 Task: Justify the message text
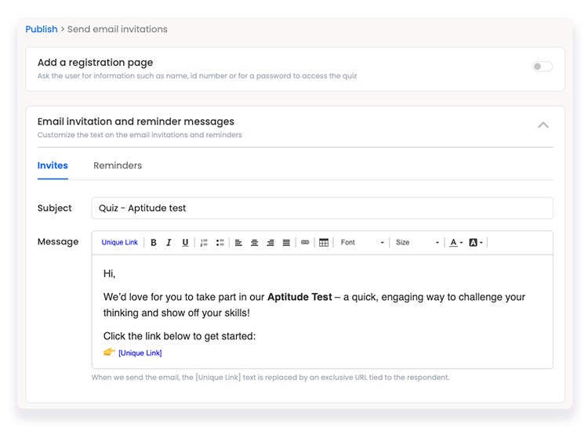pos(286,243)
